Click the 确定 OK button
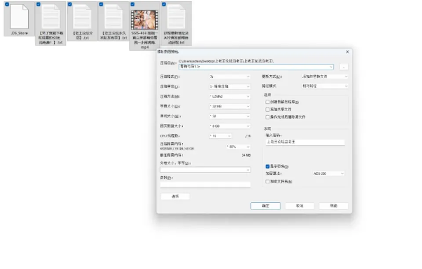 point(266,206)
